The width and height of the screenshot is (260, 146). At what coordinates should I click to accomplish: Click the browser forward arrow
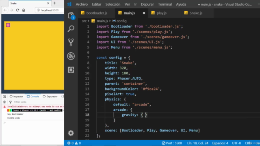pyautogui.click(x=11, y=10)
